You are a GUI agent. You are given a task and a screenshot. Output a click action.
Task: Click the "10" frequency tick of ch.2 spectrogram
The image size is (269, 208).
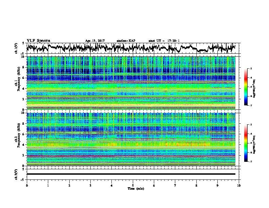point(23,113)
